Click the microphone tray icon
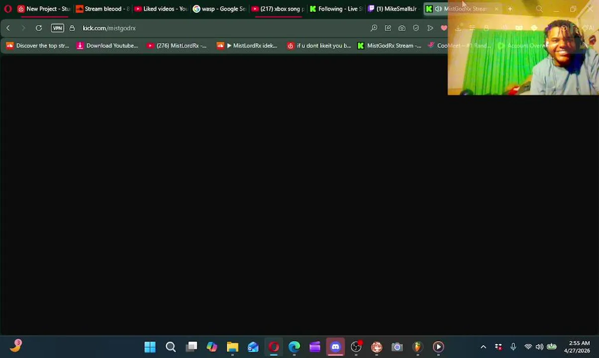The image size is (599, 358). tap(513, 347)
